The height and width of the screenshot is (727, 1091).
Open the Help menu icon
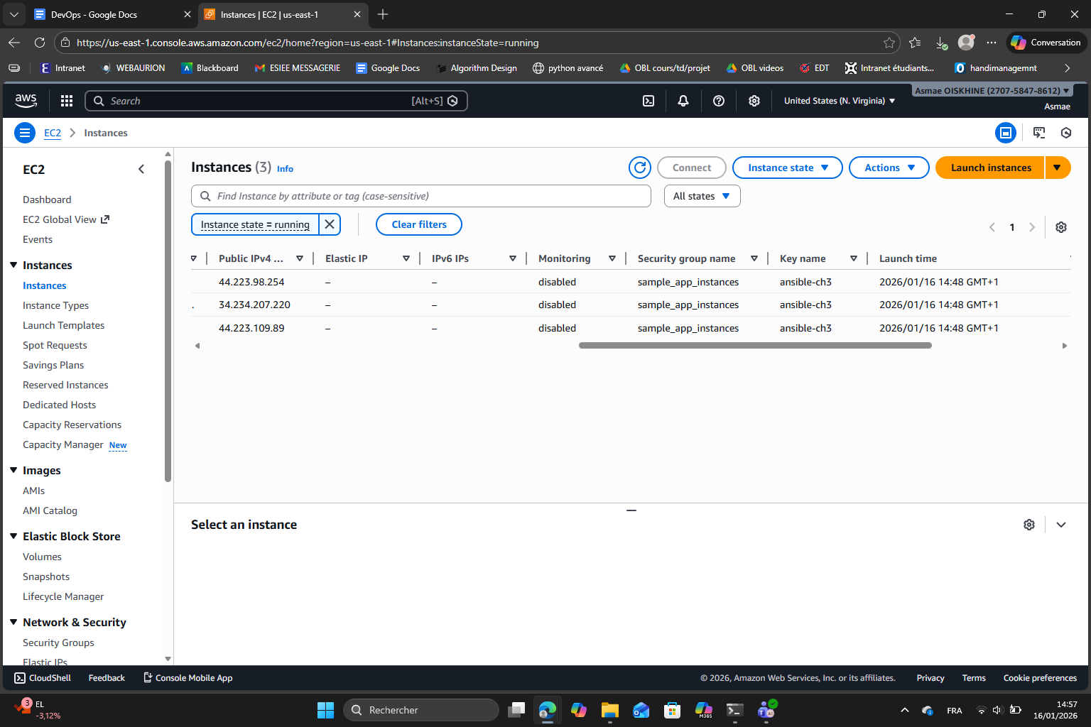[x=718, y=100]
